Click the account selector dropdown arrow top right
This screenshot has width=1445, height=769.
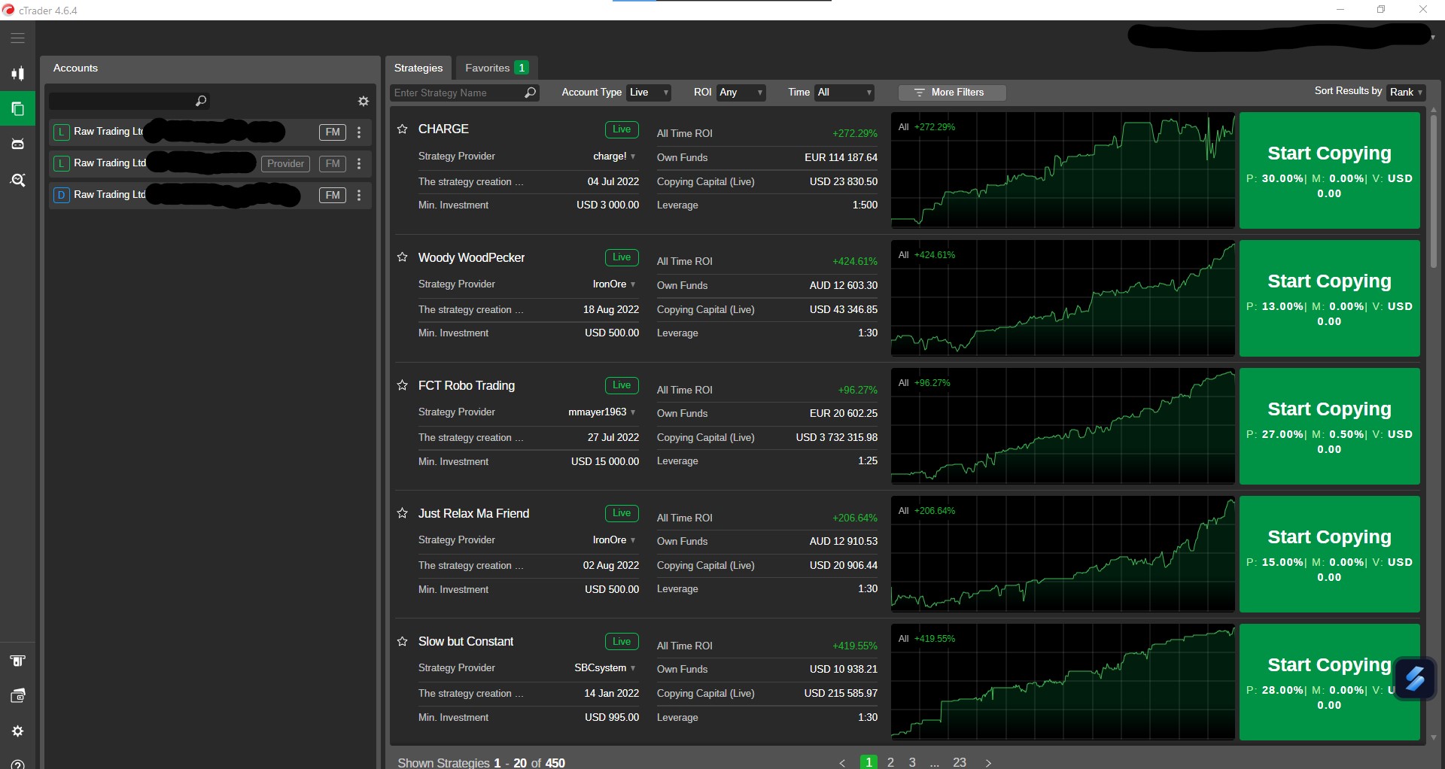tap(1432, 37)
